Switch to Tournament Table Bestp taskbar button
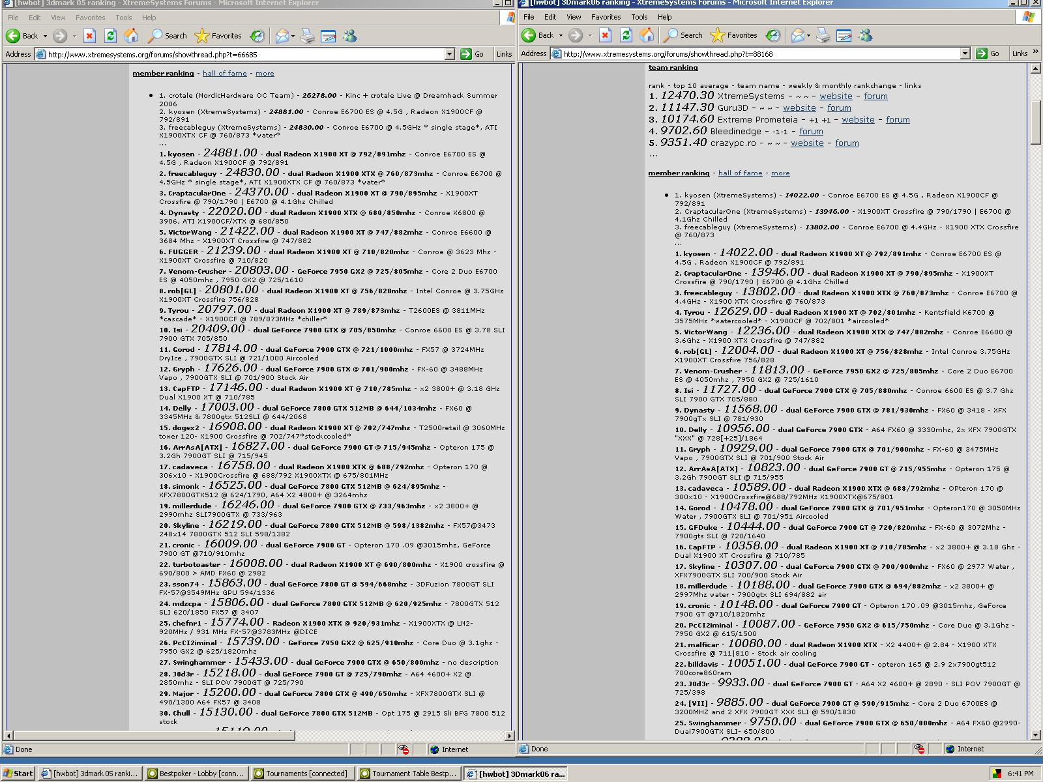Viewport: 1043px width, 782px height. pos(408,774)
